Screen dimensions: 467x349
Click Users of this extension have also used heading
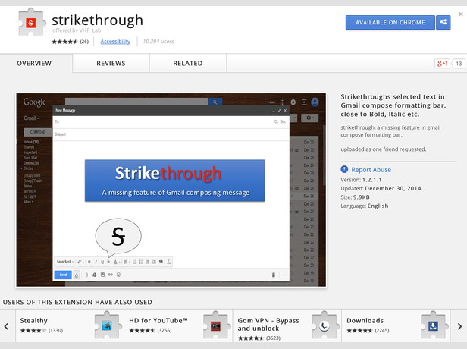coord(77,302)
